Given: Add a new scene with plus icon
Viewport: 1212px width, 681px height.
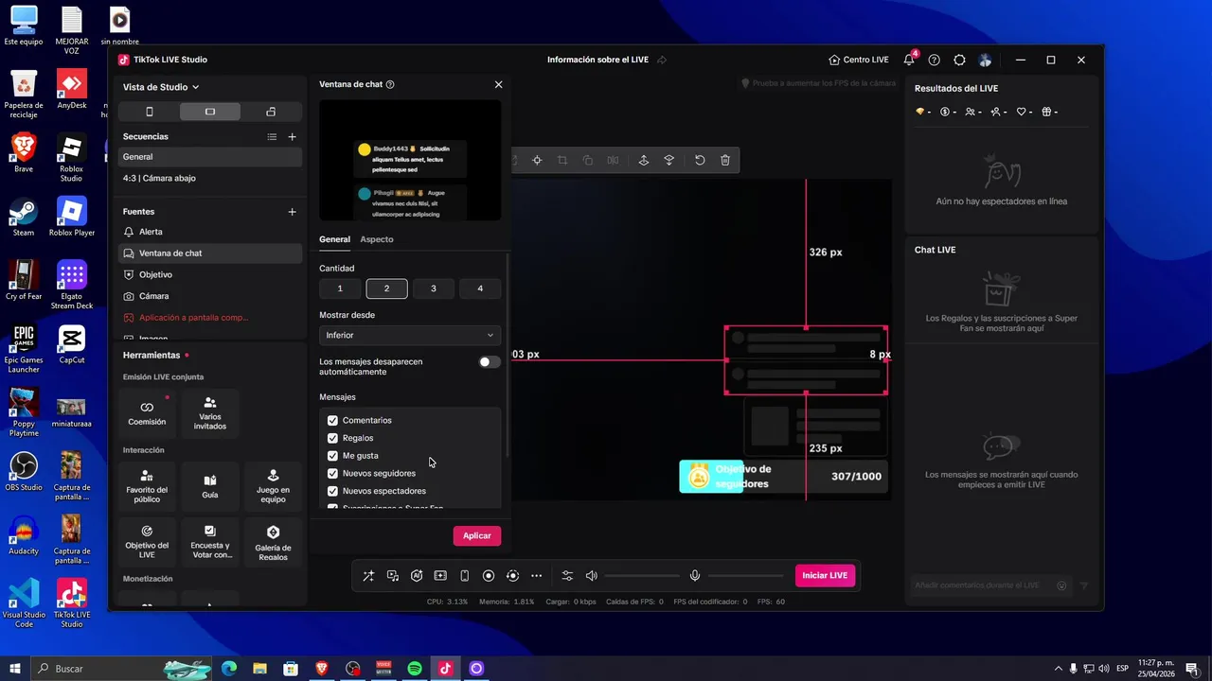Looking at the screenshot, I should [x=292, y=137].
